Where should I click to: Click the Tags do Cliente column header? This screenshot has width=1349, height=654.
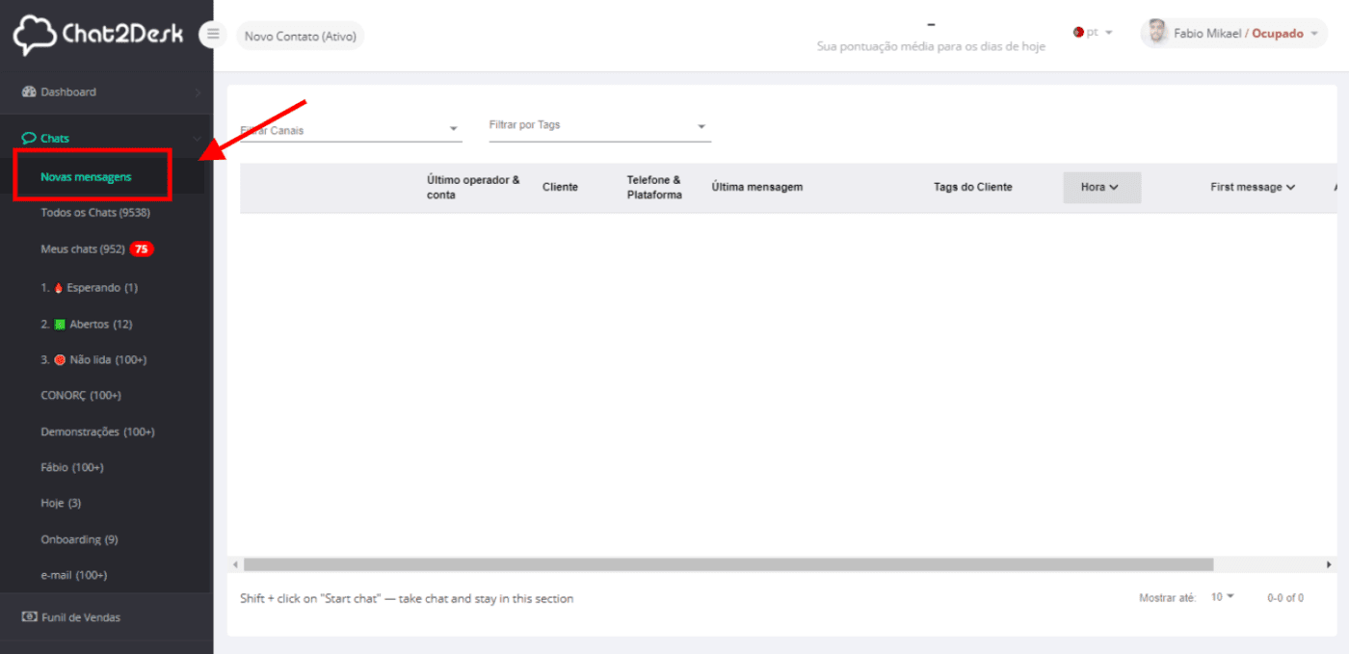[x=973, y=188]
